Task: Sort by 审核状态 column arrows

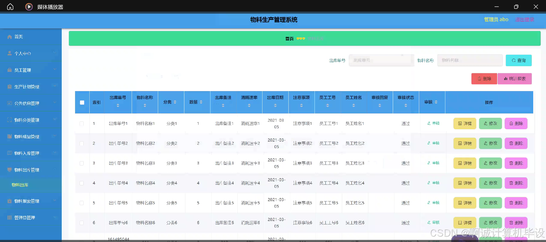Action: pos(406,106)
